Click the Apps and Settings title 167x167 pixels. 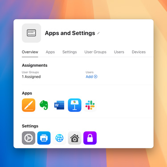point(70,33)
